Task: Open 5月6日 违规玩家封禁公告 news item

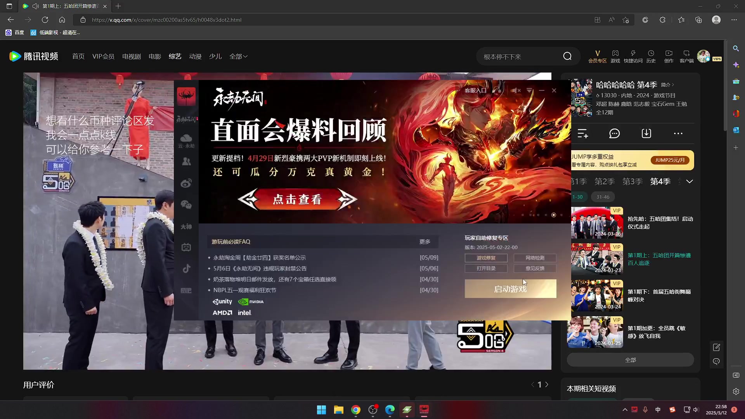Action: [x=260, y=268]
